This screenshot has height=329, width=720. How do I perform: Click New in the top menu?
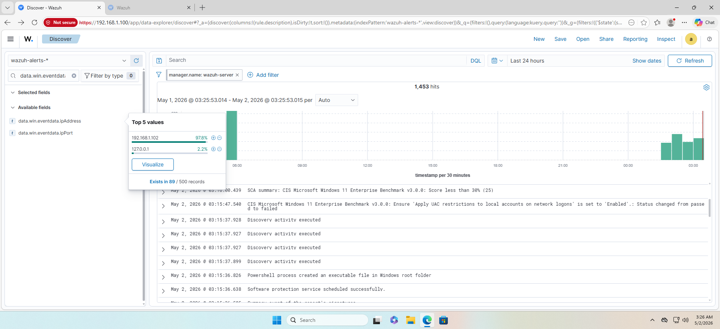(x=539, y=39)
